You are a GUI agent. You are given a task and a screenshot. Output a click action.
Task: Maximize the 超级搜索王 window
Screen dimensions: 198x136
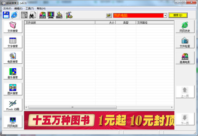[x=183, y=2]
